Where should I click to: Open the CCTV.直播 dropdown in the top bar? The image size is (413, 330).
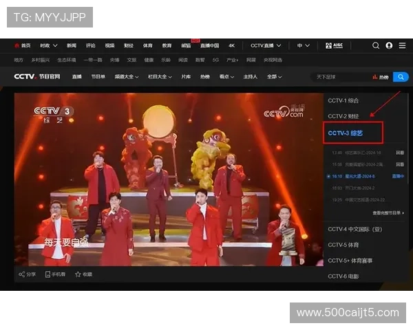pos(266,45)
